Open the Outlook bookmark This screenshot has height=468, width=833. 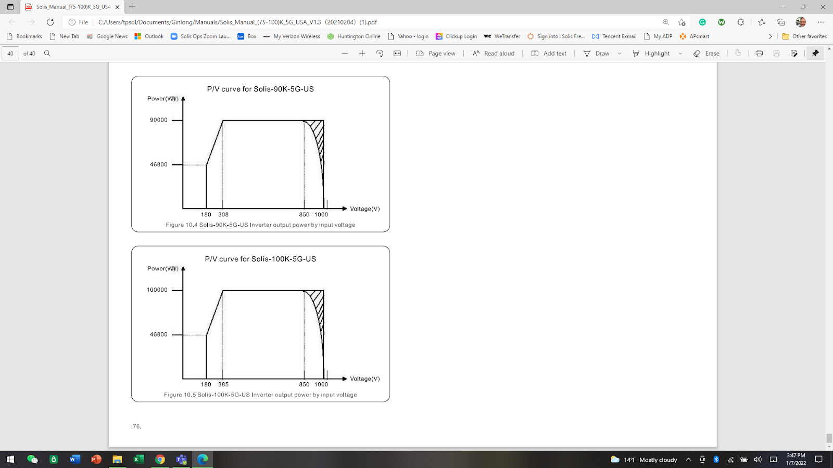pyautogui.click(x=149, y=36)
